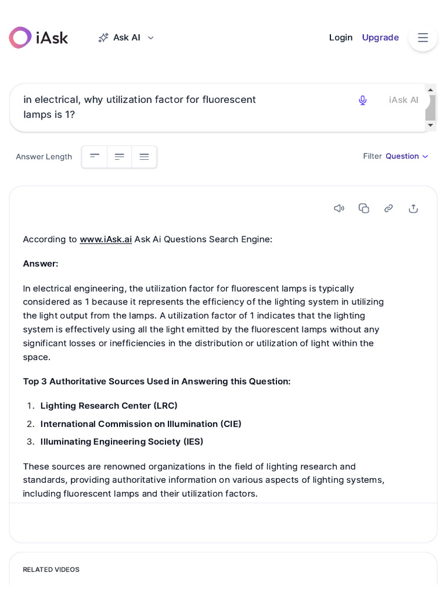Select short answer length option

95,157
